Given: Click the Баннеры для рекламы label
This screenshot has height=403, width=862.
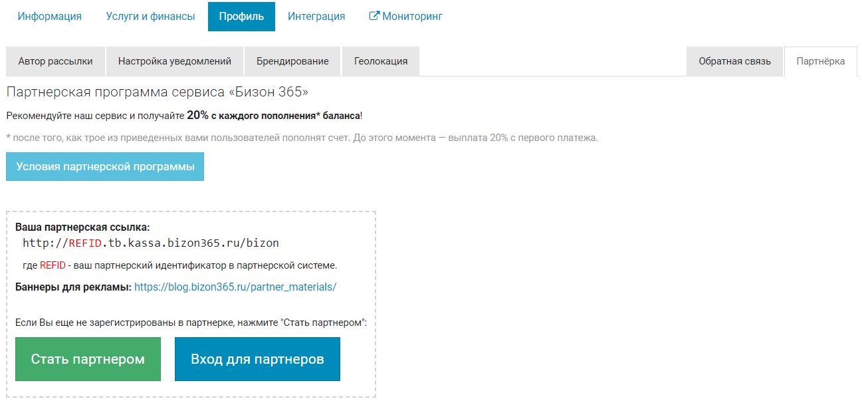Looking at the screenshot, I should (73, 287).
